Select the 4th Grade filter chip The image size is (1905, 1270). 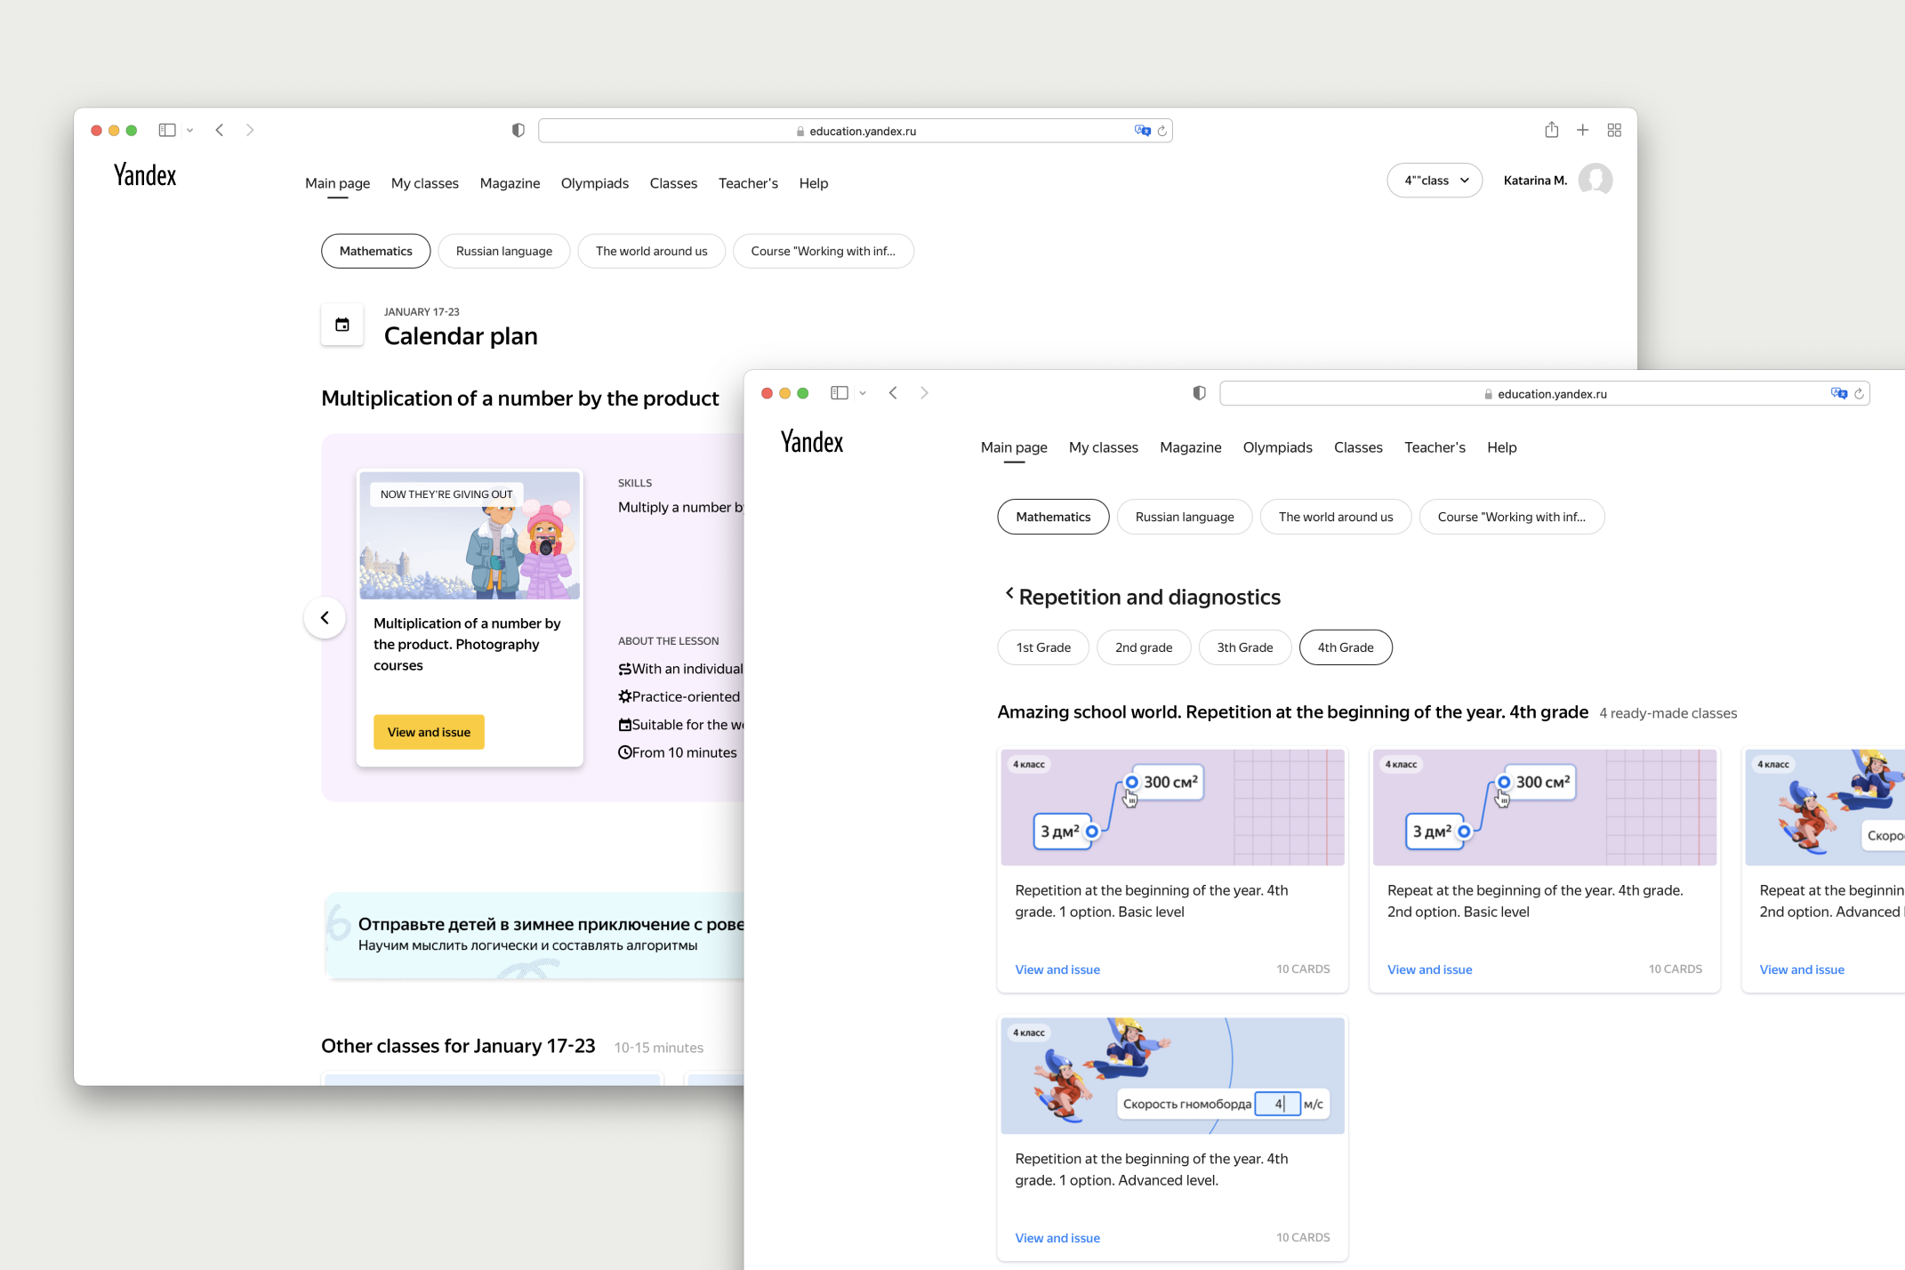tap(1345, 647)
